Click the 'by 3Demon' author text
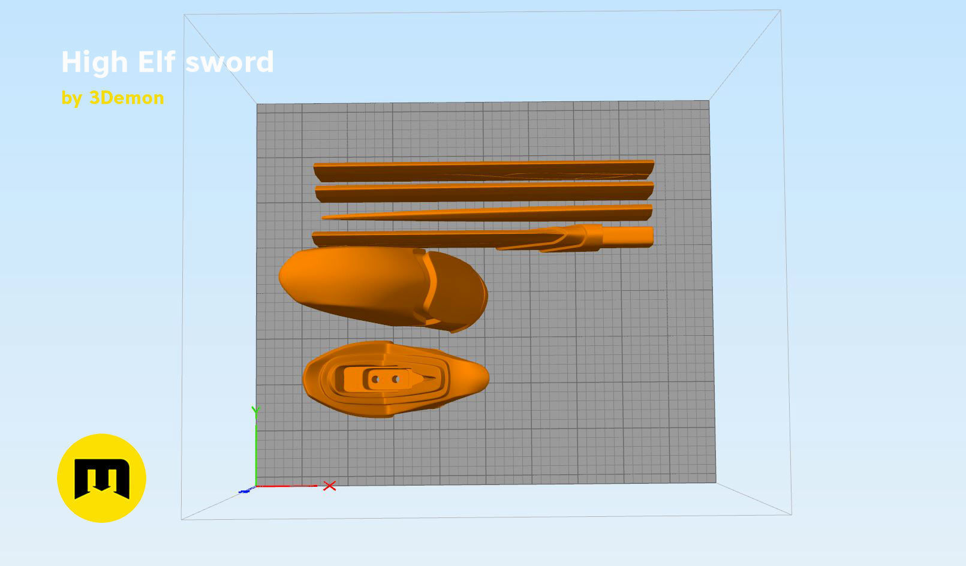This screenshot has height=566, width=966. tap(113, 98)
